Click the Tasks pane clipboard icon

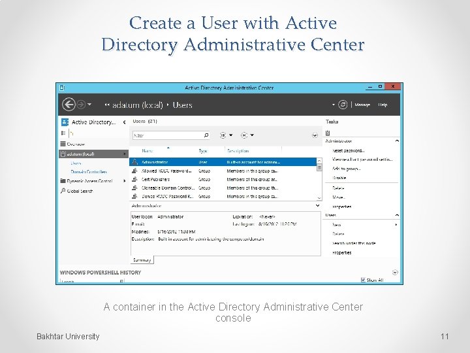click(328, 133)
